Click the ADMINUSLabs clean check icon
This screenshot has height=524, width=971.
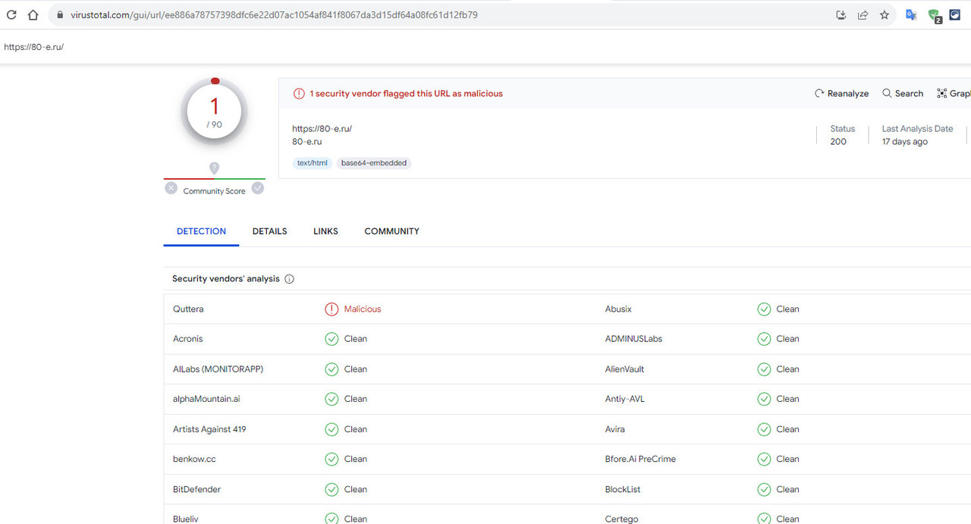coord(764,339)
